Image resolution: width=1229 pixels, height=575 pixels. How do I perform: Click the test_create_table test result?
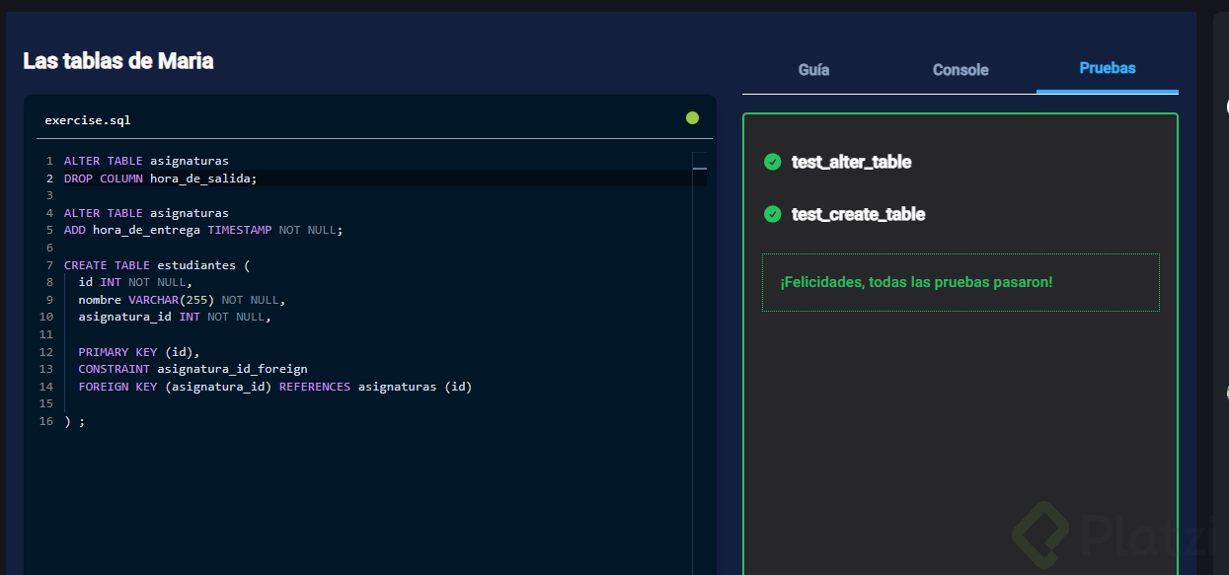point(858,214)
